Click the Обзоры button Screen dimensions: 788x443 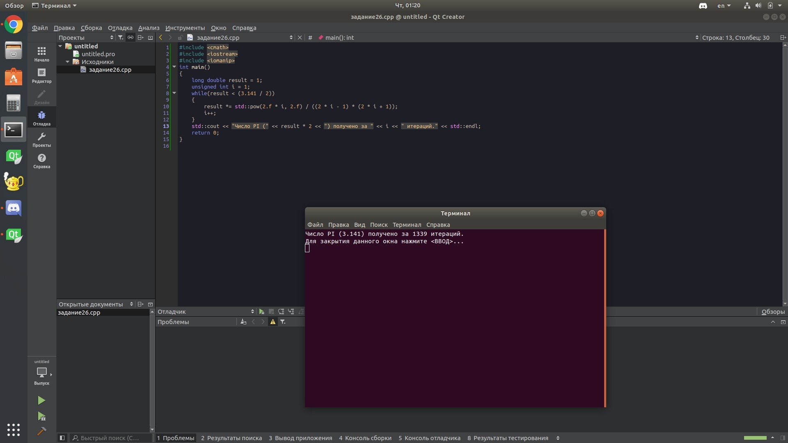click(772, 312)
